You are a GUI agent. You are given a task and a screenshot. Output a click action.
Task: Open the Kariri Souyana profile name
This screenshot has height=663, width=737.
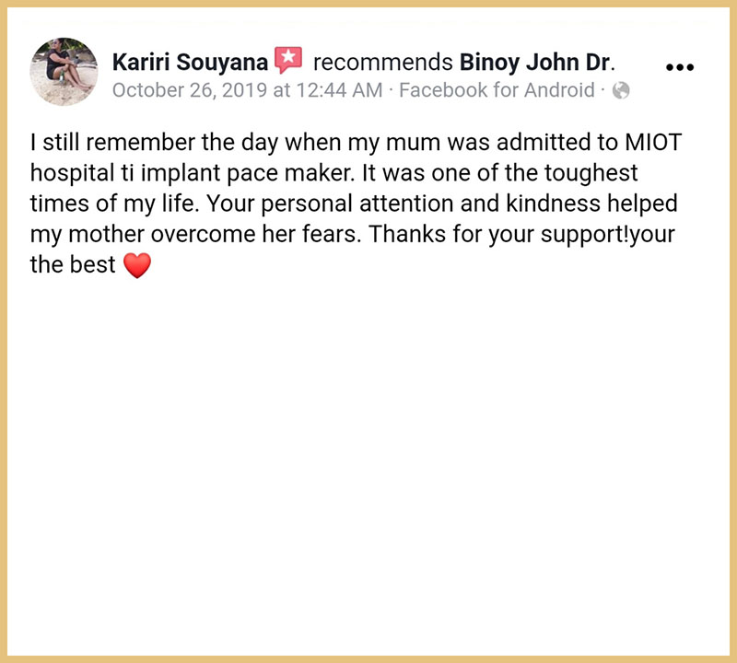(x=190, y=63)
